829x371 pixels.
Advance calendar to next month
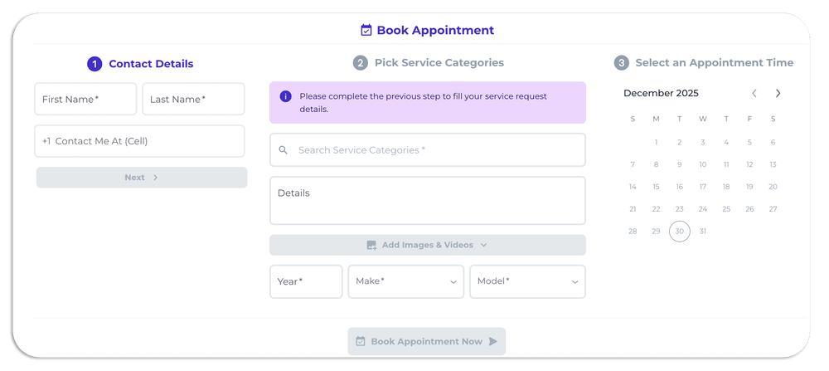click(x=778, y=94)
